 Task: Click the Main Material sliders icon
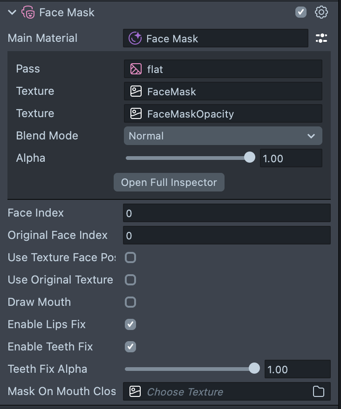point(321,39)
